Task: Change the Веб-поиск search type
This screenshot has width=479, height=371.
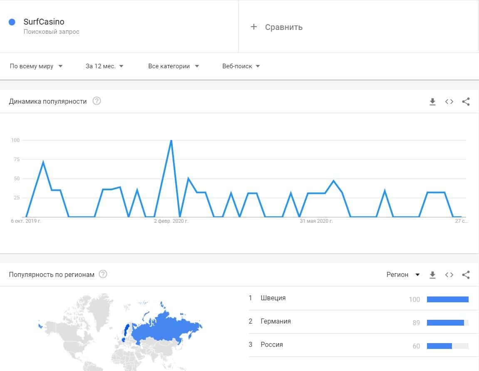Action: 241,66
